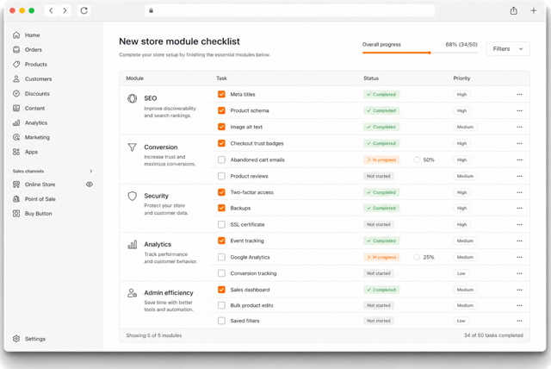Screen dimensions: 551x369
Task: Toggle the Online Store eye visibility icon
Action: pos(90,184)
